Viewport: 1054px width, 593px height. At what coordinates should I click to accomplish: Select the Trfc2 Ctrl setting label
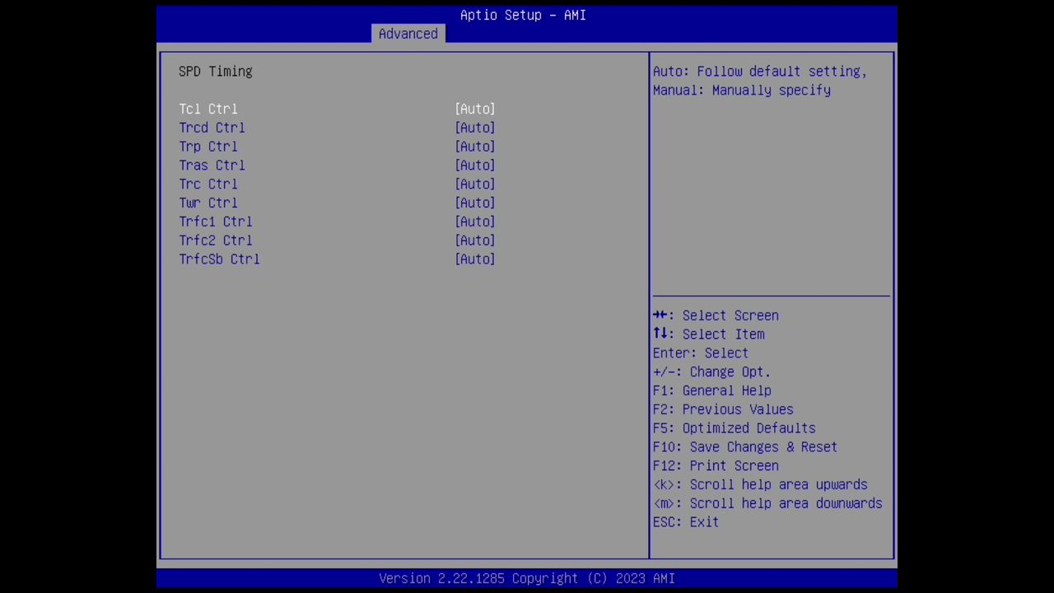coord(216,240)
